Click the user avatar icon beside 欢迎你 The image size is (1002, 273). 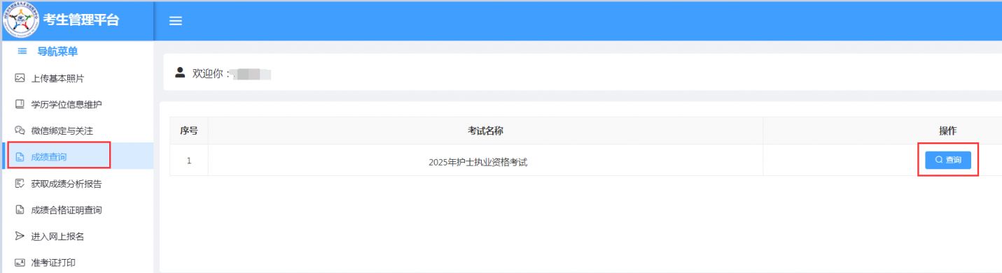180,73
